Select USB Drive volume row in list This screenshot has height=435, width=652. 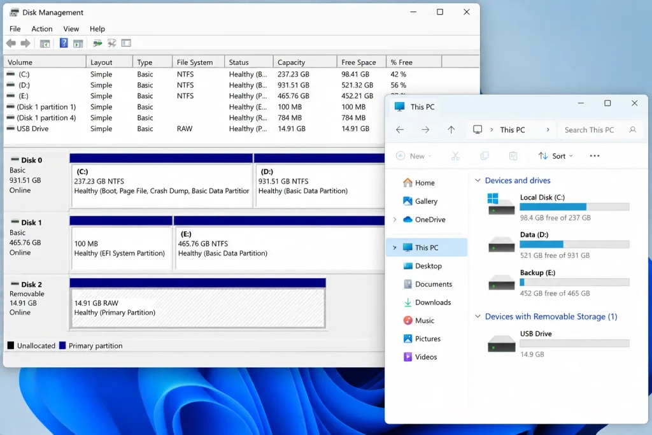[195, 129]
